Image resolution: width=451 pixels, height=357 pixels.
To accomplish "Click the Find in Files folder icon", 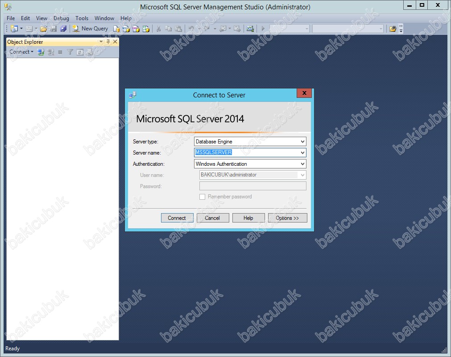I will point(393,29).
